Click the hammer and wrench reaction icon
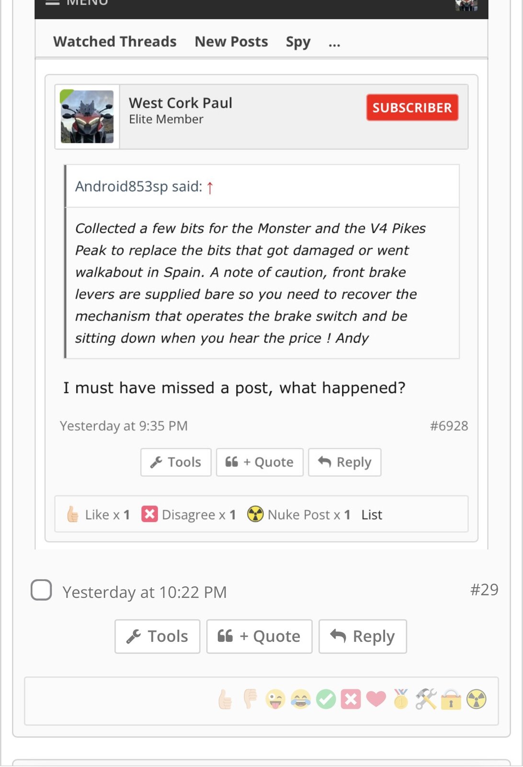The image size is (523, 767). tap(426, 699)
